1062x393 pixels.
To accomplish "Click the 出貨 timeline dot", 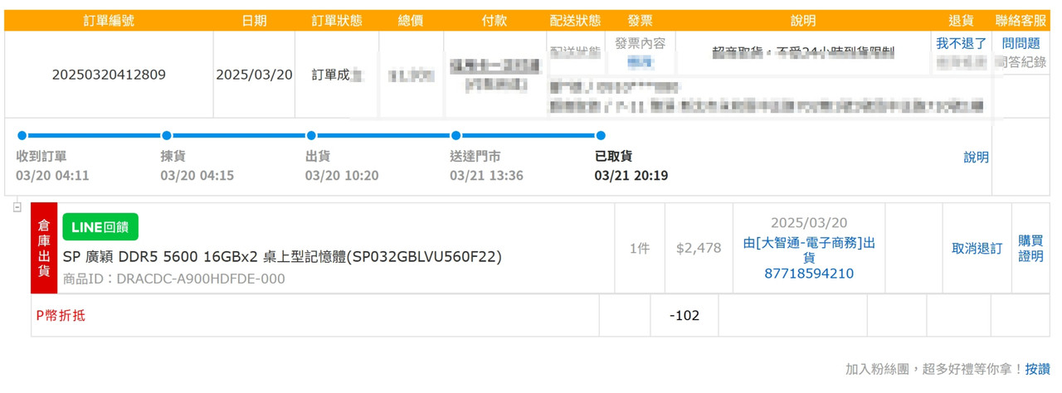I will (x=311, y=136).
